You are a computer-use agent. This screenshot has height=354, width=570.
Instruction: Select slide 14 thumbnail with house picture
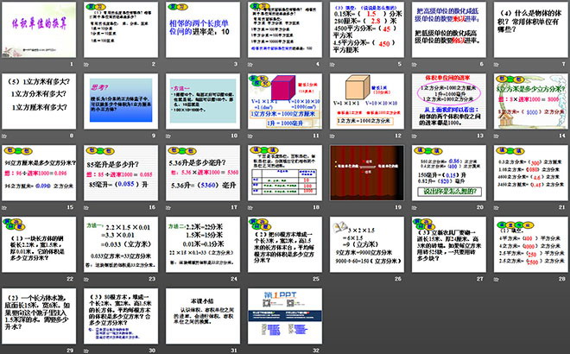click(x=531, y=101)
